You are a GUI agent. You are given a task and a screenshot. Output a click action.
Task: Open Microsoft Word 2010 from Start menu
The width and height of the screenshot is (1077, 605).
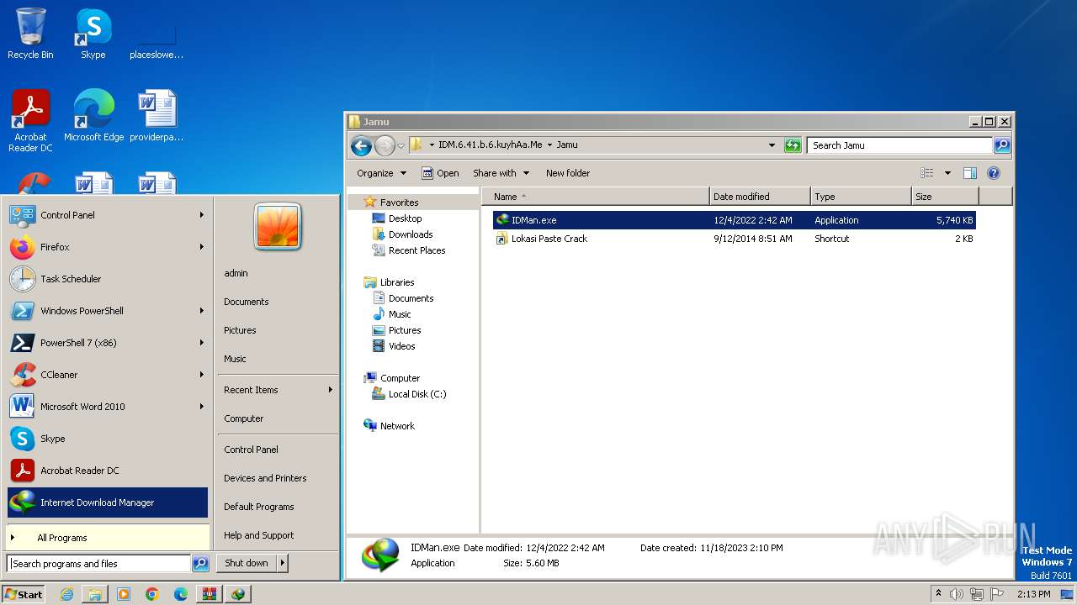click(x=107, y=407)
